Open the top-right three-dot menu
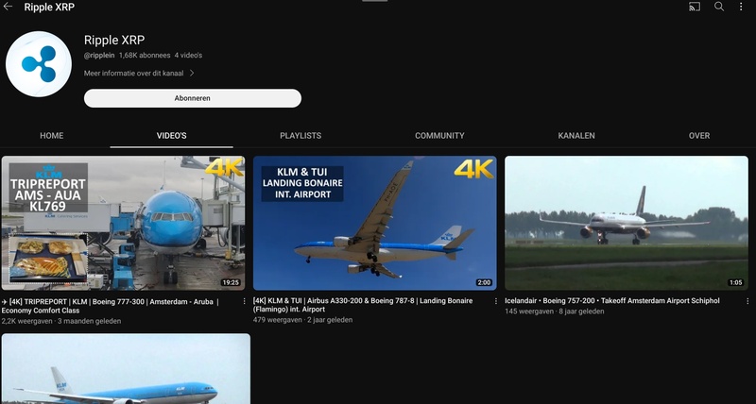This screenshot has width=756, height=404. tap(741, 7)
